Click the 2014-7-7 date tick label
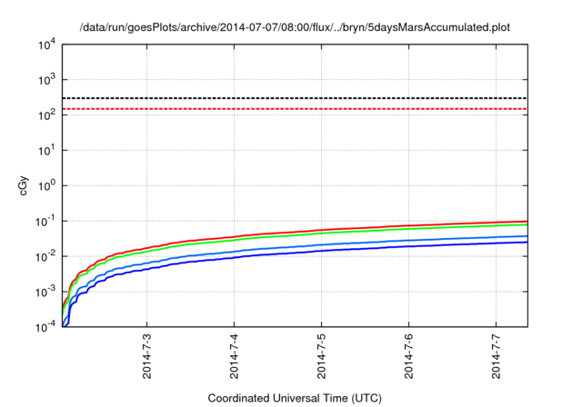 click(x=497, y=356)
